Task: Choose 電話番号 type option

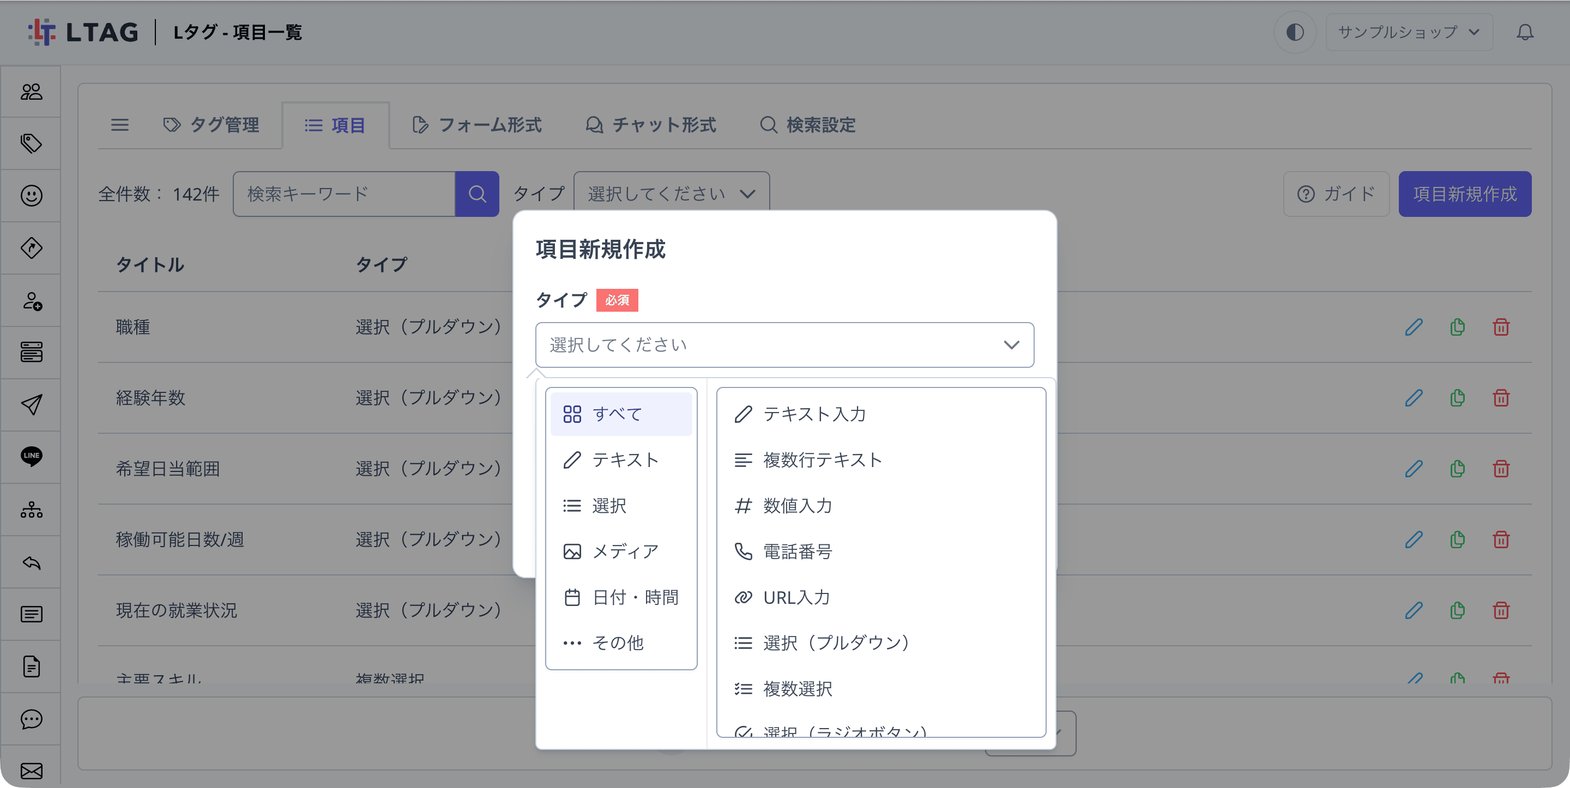Action: pyautogui.click(x=881, y=551)
